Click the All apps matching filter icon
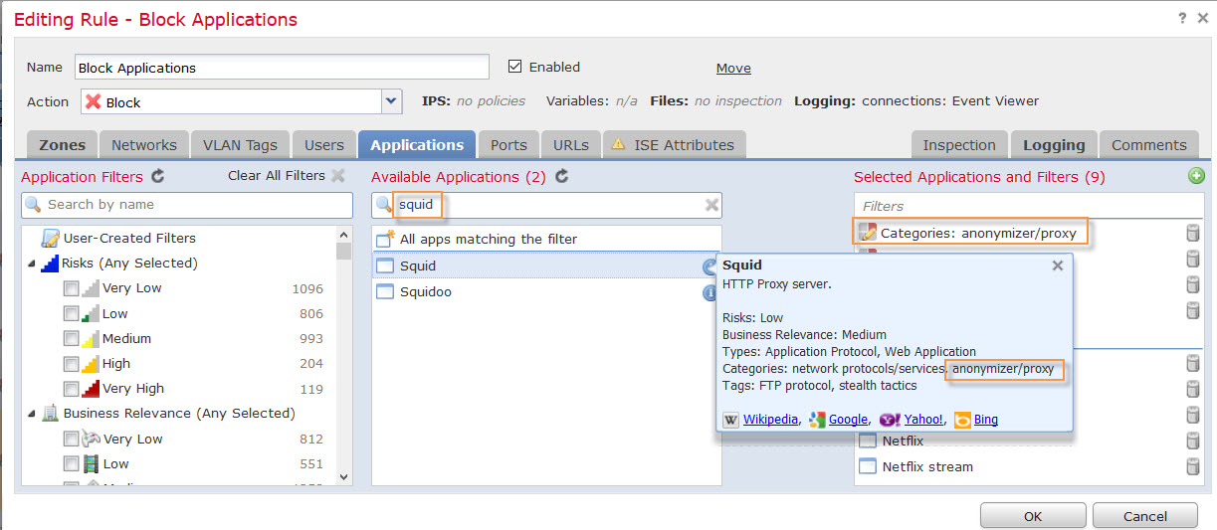The height and width of the screenshot is (530, 1217). pos(385,239)
